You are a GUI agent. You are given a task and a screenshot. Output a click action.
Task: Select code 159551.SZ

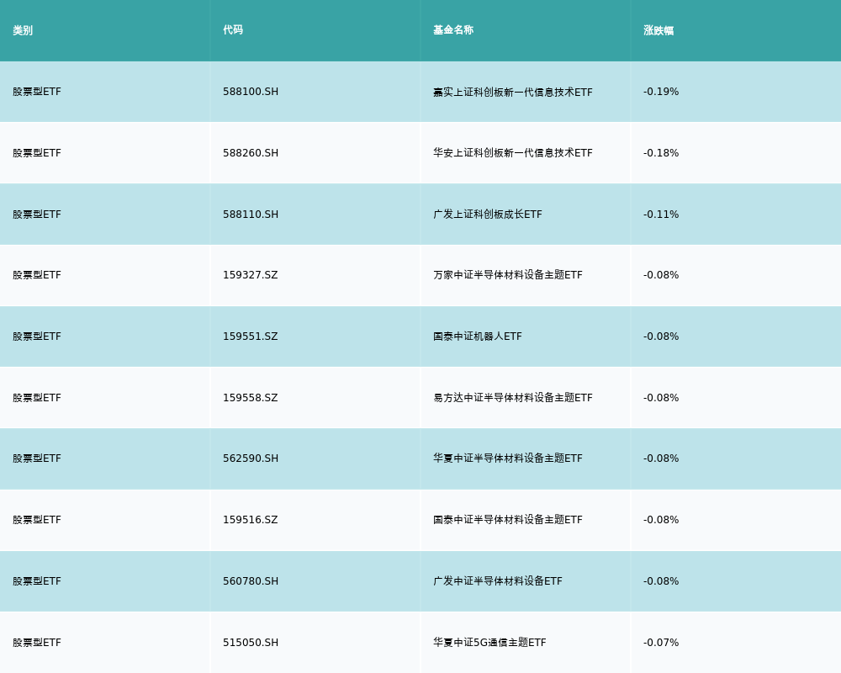pyautogui.click(x=251, y=336)
